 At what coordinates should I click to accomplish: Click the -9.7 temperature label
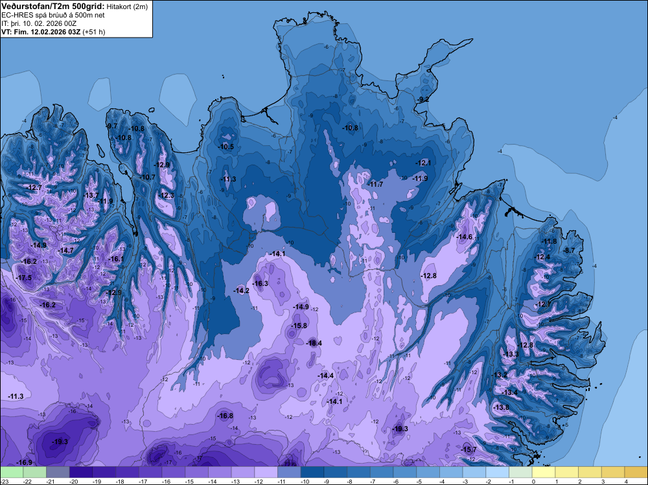coord(111,126)
